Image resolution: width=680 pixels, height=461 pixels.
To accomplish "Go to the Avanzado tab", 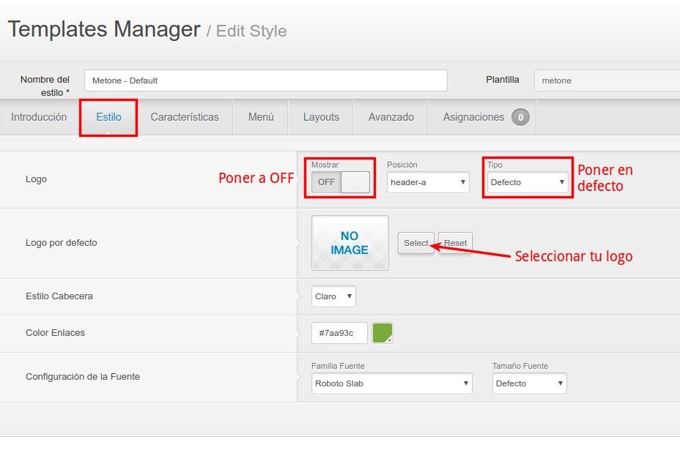I will coord(391,117).
